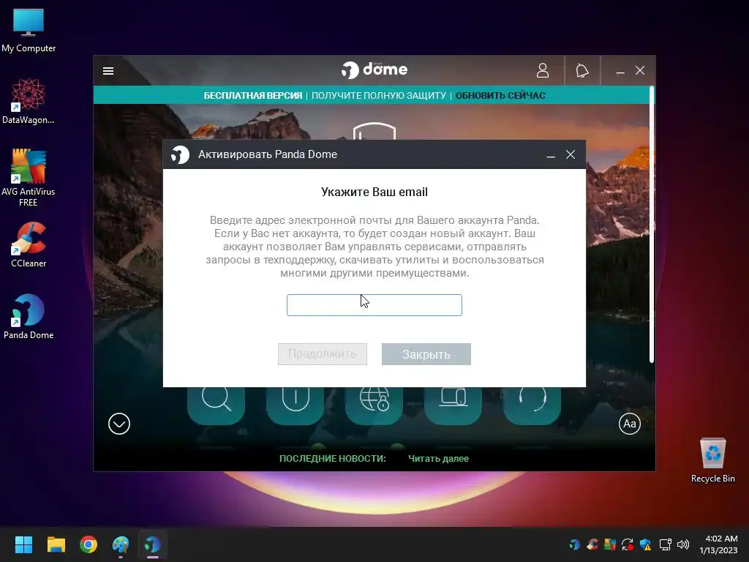
Task: Open the Paint app in taskbar
Action: click(x=121, y=544)
